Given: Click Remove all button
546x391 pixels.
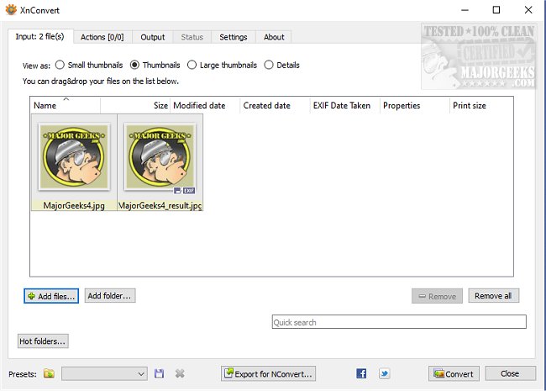Looking at the screenshot, I should click(493, 295).
